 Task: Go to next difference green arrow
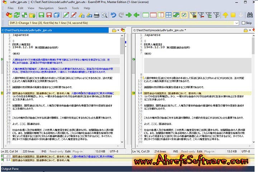pos(129,15)
